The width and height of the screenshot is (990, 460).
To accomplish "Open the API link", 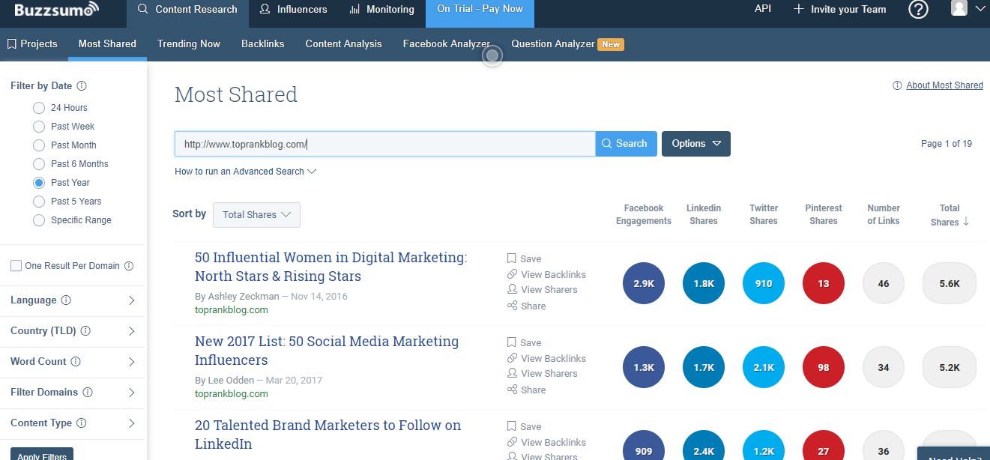I will point(763,9).
